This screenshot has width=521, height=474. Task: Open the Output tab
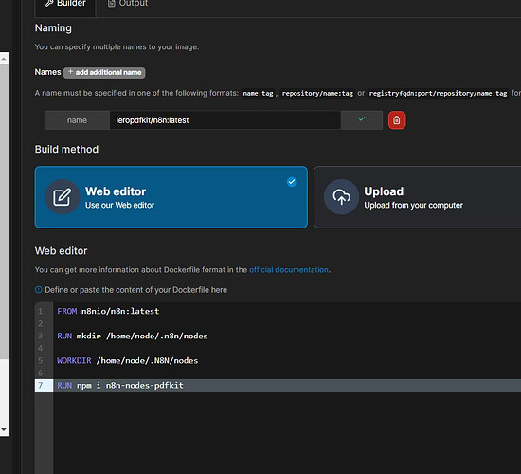tap(128, 4)
